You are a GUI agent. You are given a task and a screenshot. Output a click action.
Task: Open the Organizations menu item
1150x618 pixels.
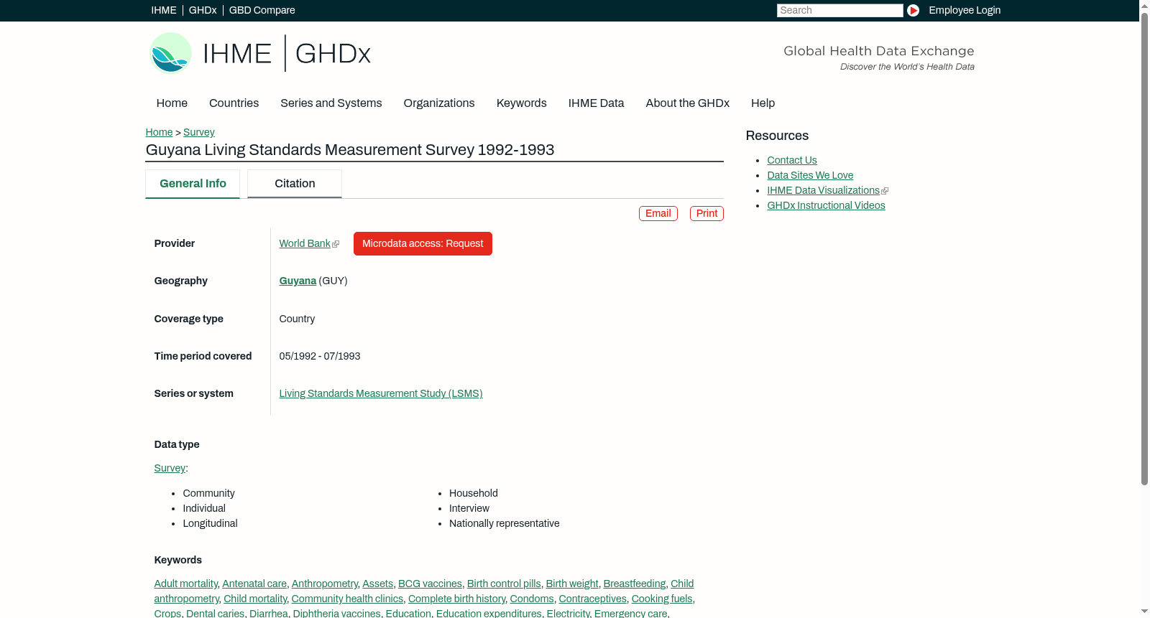439,103
